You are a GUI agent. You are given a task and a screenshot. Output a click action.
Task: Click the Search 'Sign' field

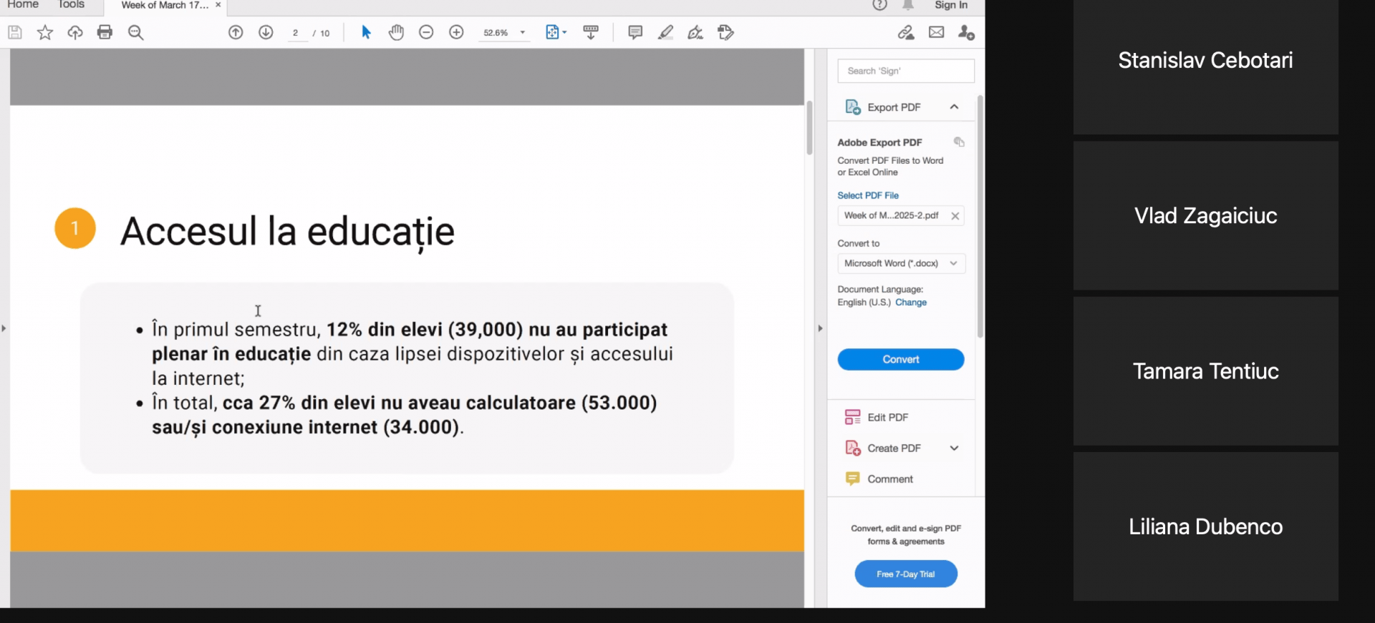pyautogui.click(x=905, y=71)
